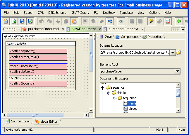
Task: Click the binoculars search icon
Action: tap(121, 21)
